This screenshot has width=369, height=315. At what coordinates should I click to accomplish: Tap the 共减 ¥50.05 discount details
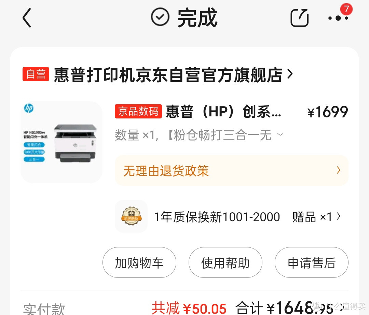[x=189, y=308]
